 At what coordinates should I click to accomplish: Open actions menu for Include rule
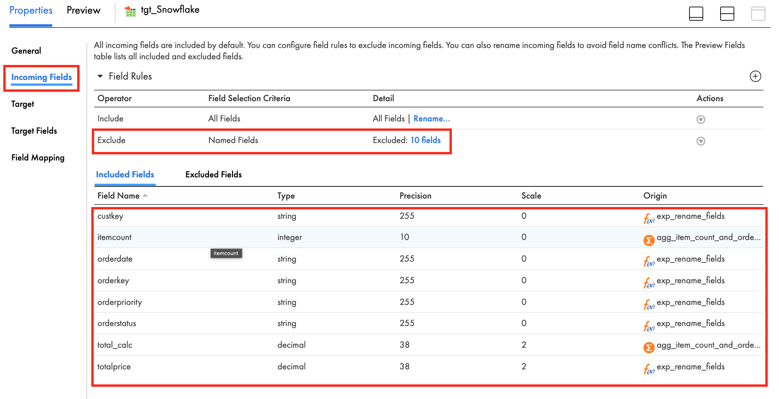700,120
